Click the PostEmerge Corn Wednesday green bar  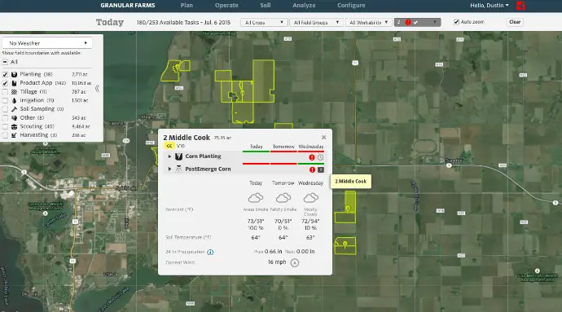(x=311, y=164)
